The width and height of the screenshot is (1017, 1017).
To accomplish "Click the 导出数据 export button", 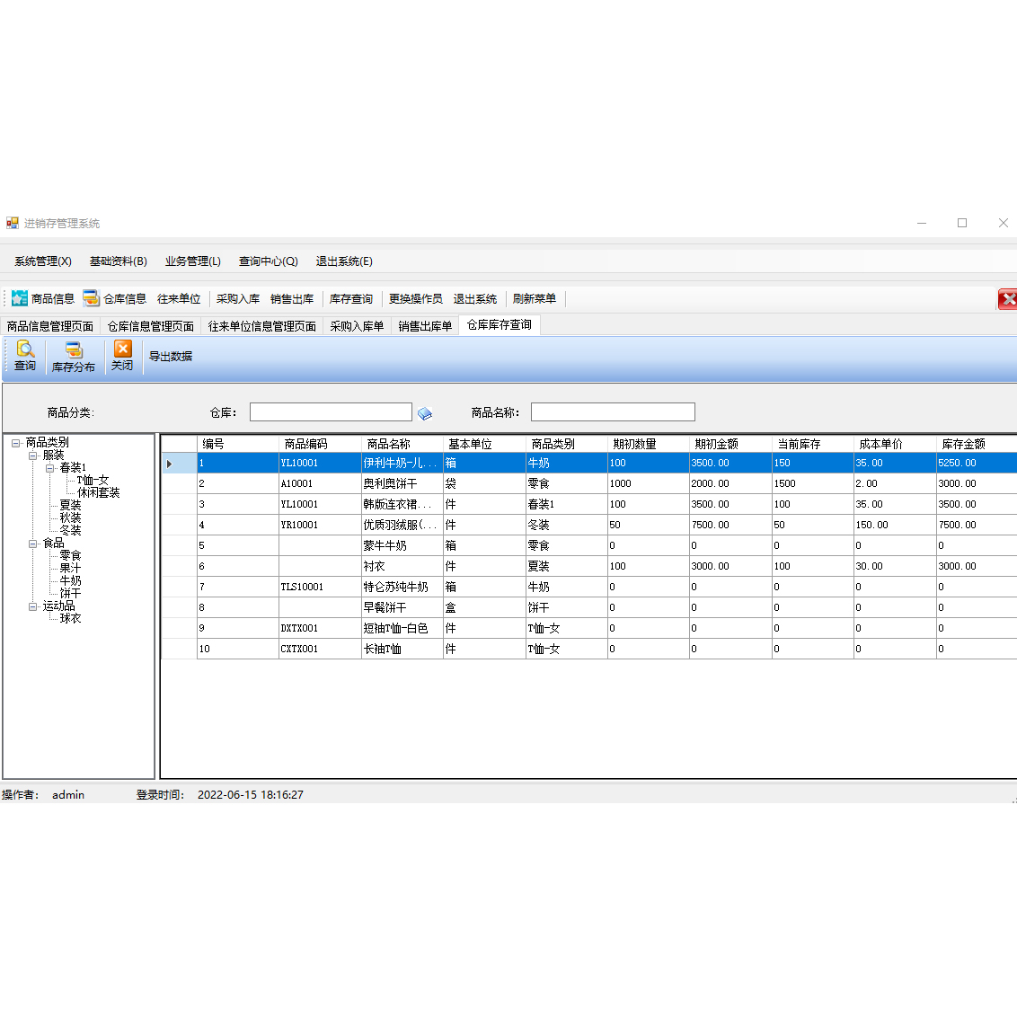I will 171,357.
